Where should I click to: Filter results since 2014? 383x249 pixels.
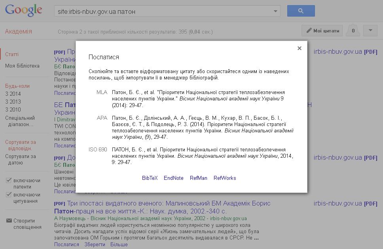(x=13, y=94)
